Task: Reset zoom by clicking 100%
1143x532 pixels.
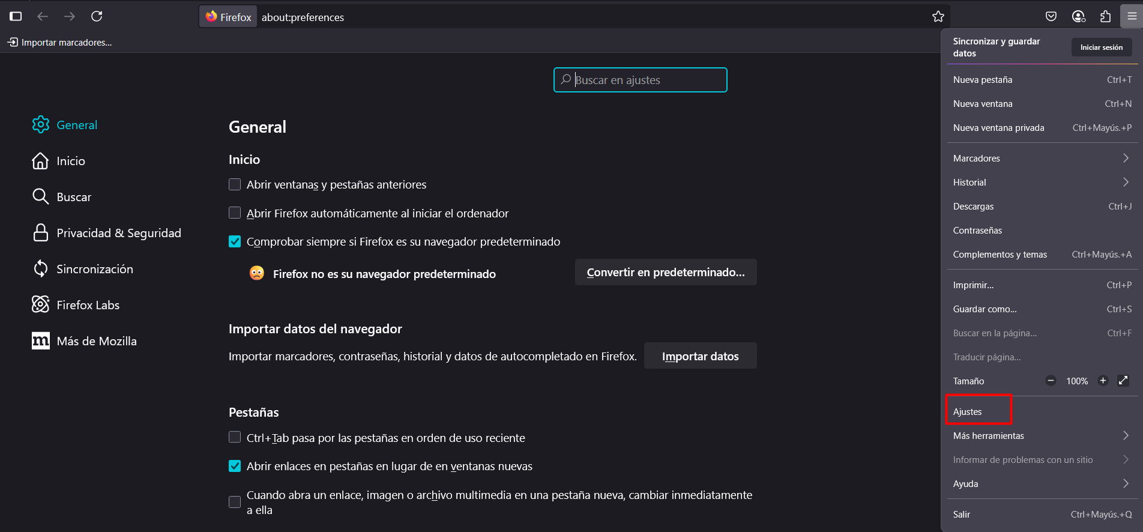Action: [1077, 381]
